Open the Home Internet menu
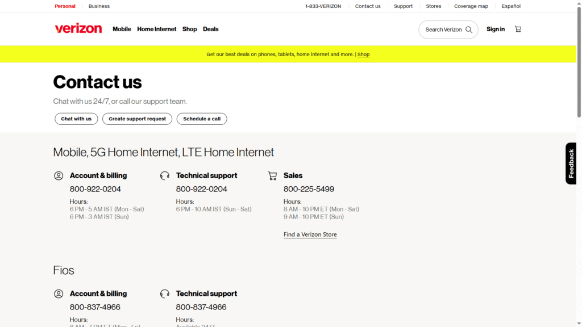 pos(156,29)
